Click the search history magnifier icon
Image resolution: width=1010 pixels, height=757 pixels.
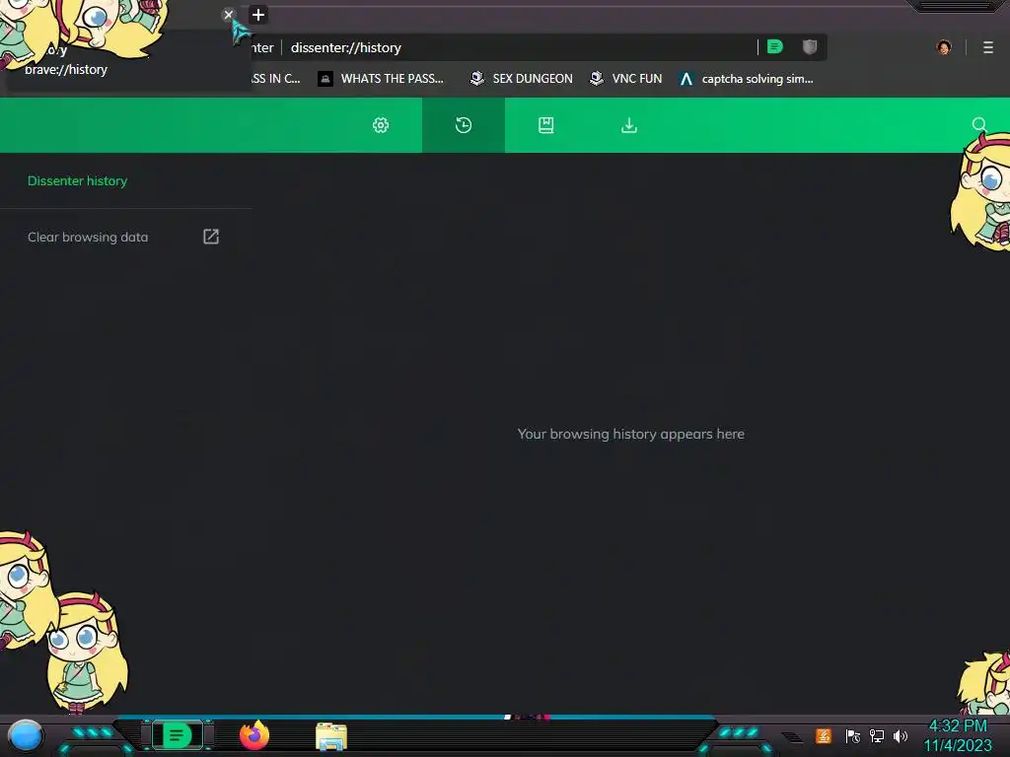click(x=978, y=124)
